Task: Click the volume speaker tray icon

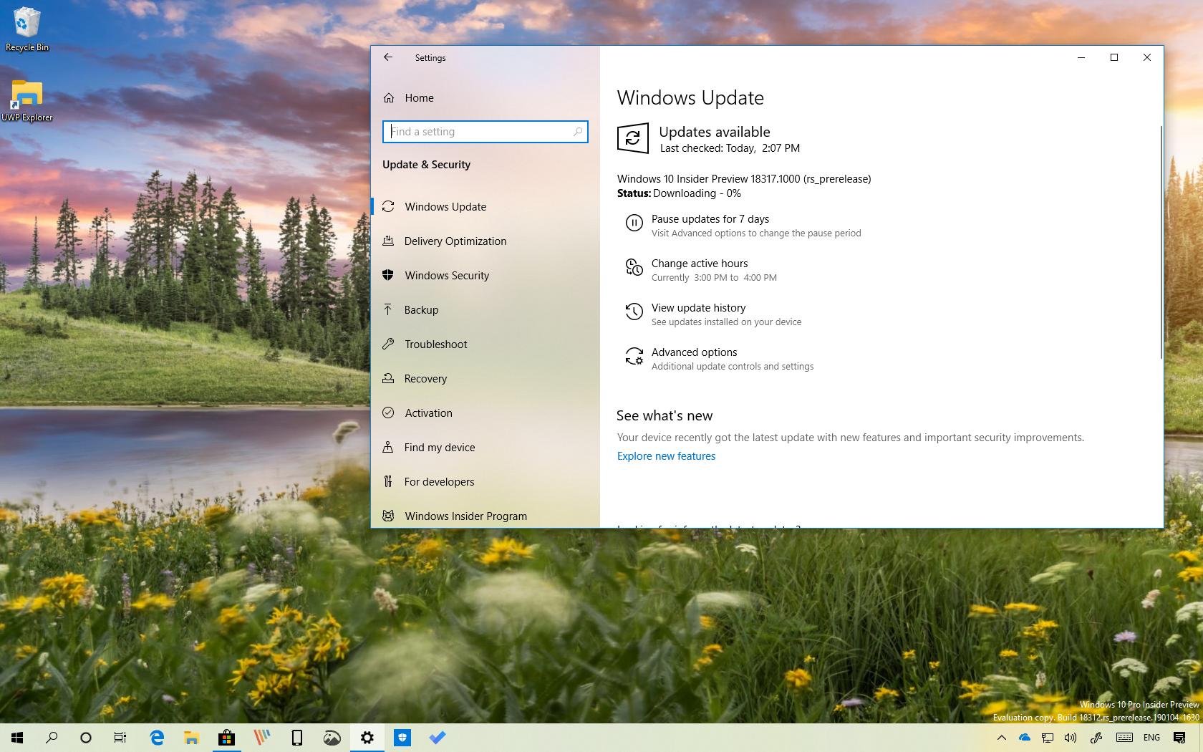Action: 1071,738
